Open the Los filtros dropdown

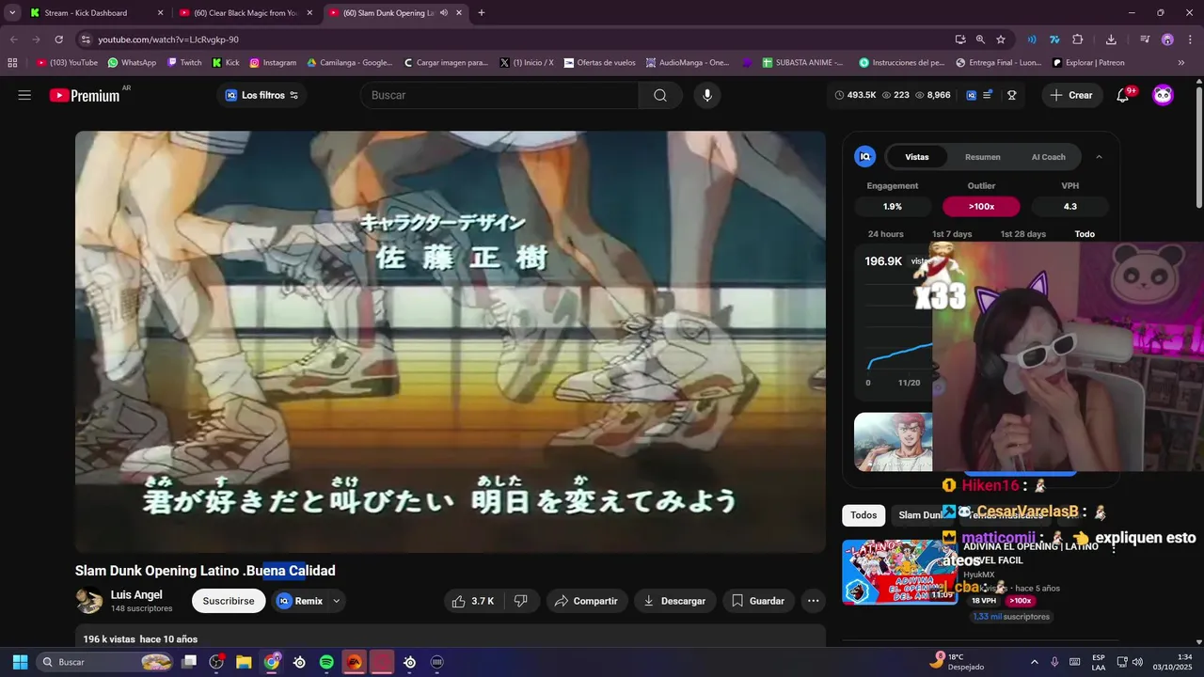261,95
